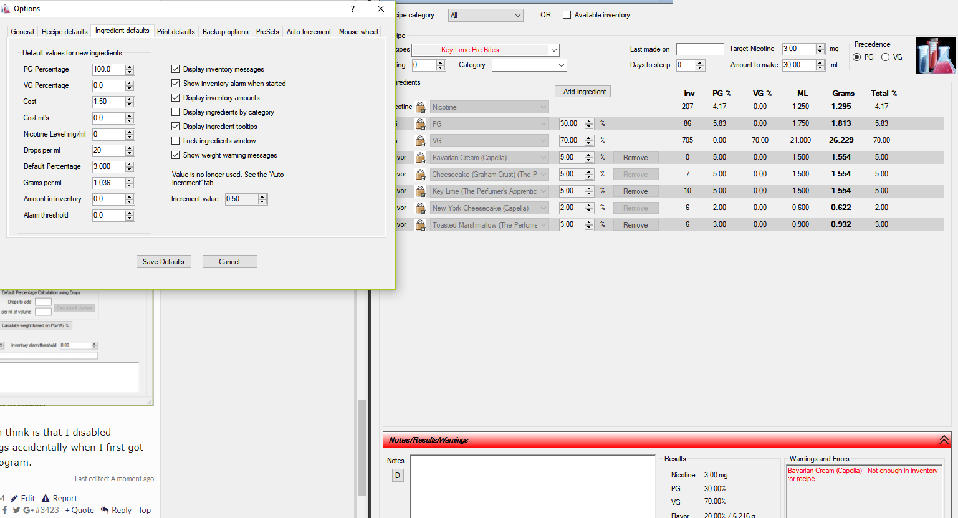Cancel the Options dialog

click(x=229, y=262)
